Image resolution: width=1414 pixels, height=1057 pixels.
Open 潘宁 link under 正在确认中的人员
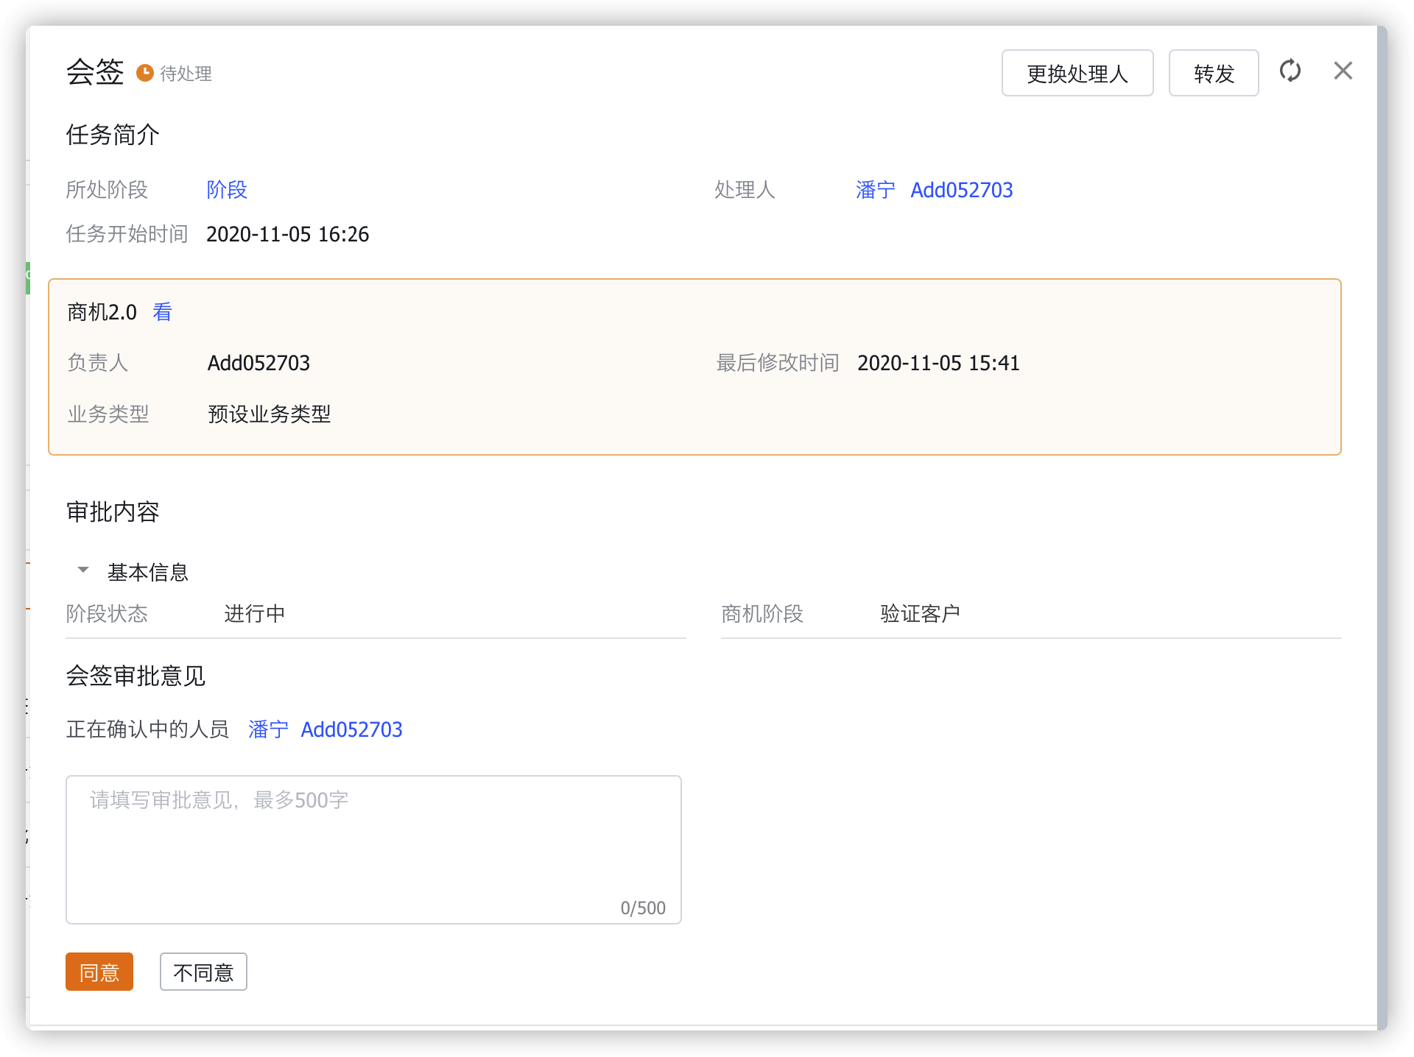268,729
